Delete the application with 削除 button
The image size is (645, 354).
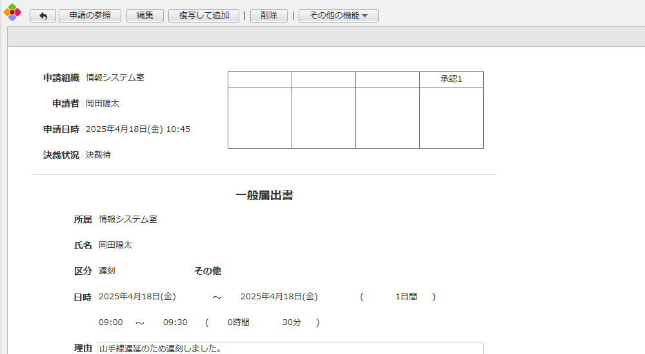269,15
